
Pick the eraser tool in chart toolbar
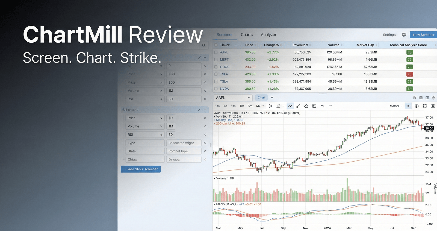tap(306, 106)
